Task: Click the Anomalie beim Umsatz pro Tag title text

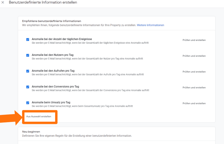Action: [51, 102]
